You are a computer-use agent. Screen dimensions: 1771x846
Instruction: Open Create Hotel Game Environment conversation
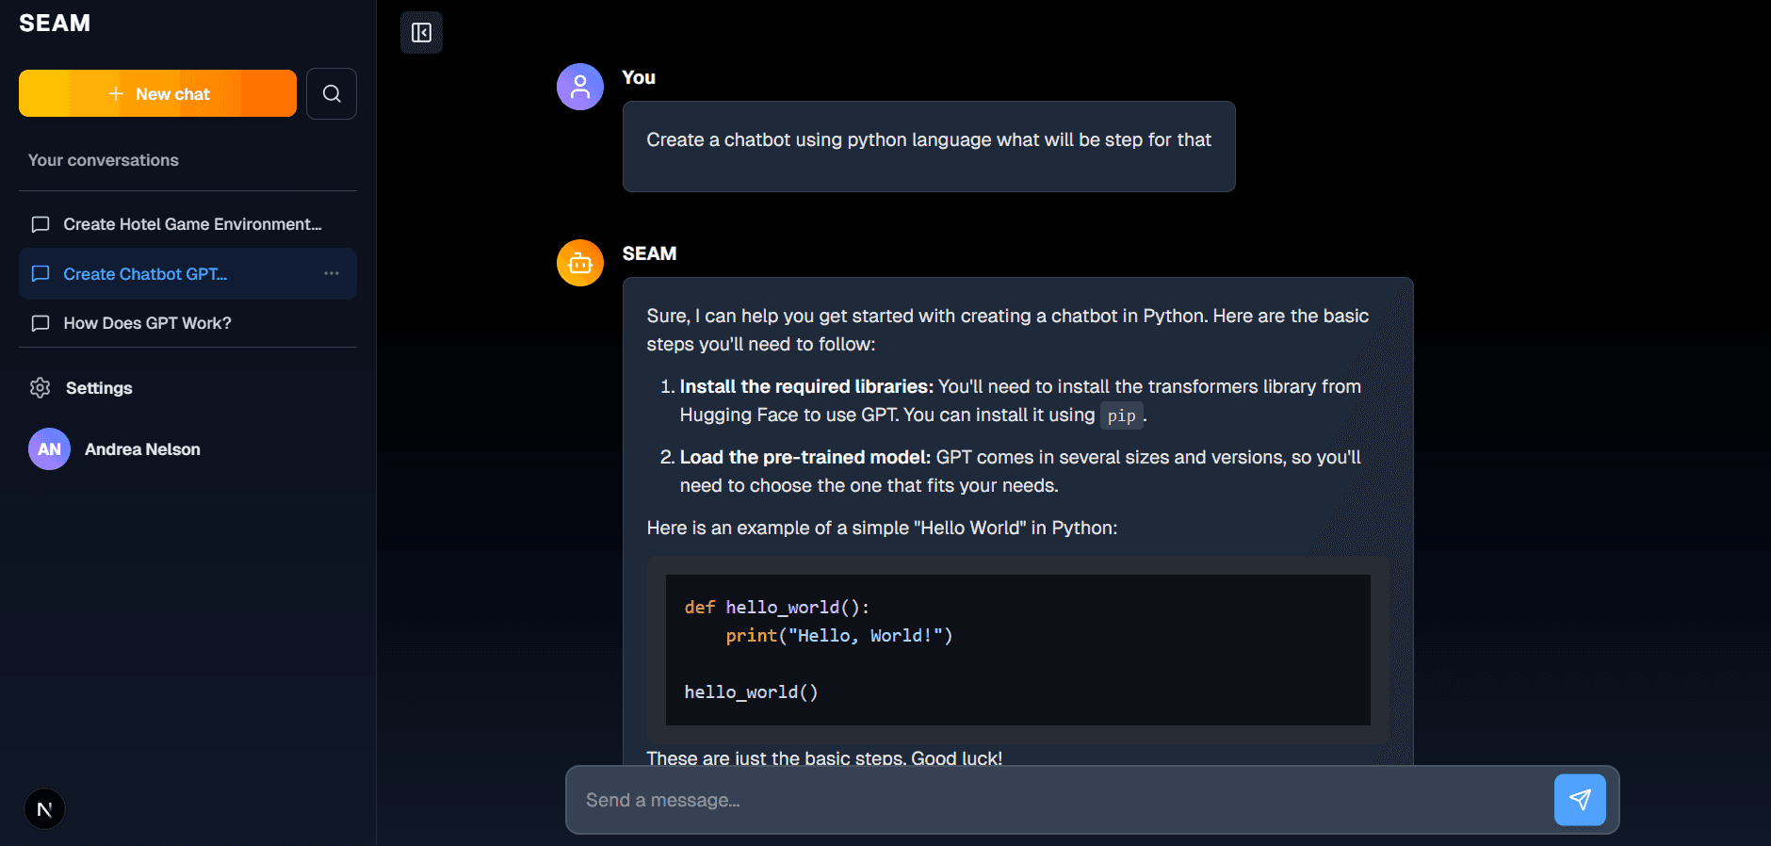[x=187, y=224]
